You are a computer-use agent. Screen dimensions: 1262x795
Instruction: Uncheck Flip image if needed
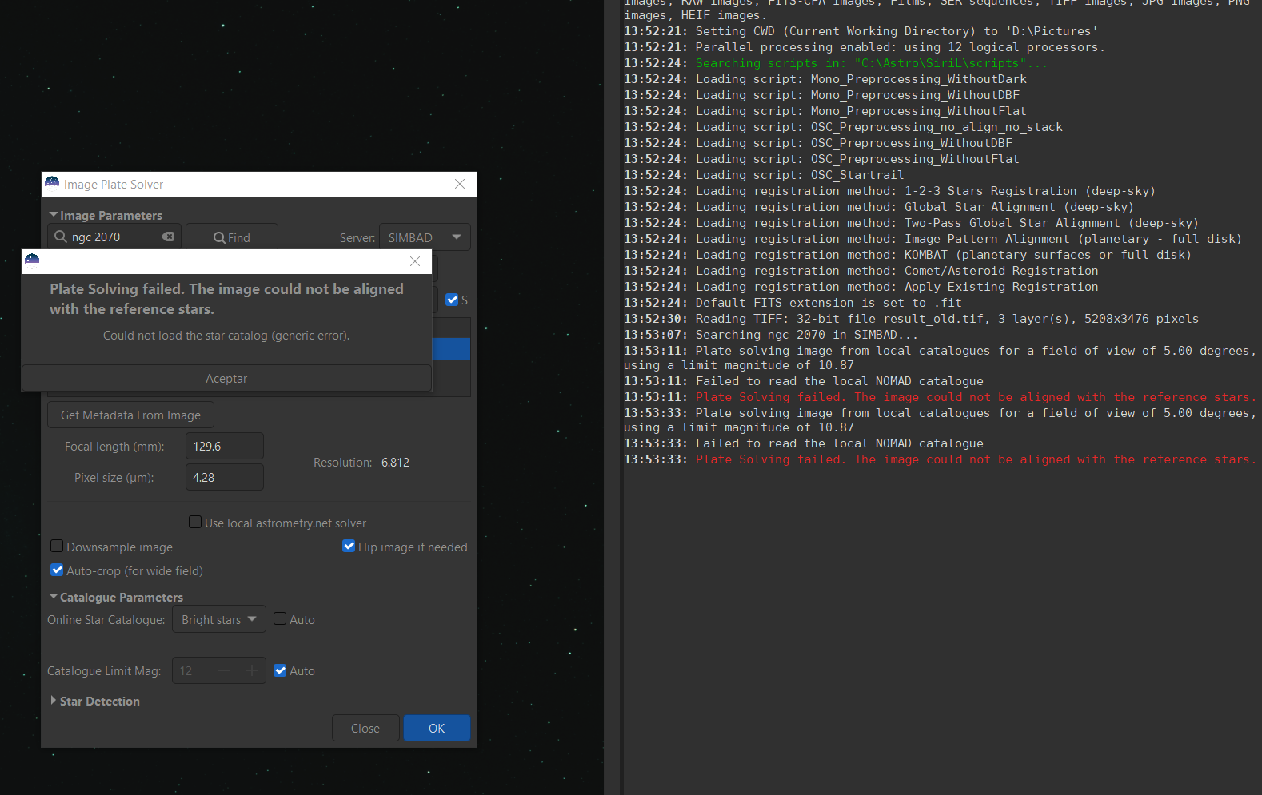point(349,547)
